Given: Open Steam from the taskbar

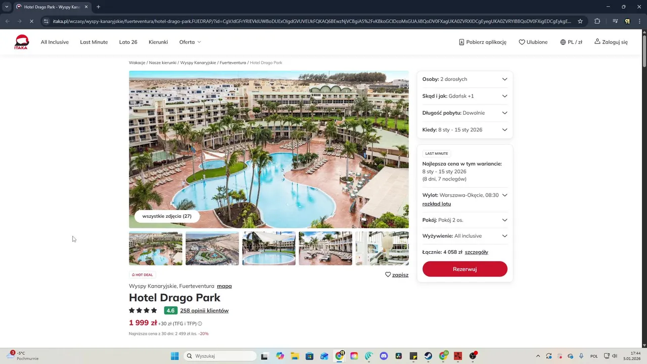Looking at the screenshot, I should click(428, 356).
